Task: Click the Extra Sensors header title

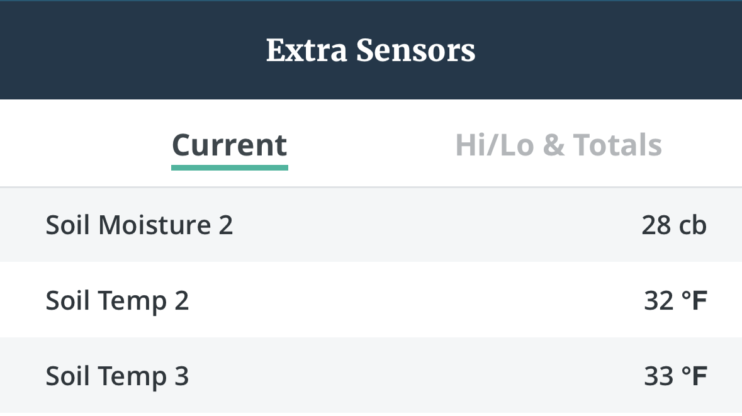Action: pyautogui.click(x=371, y=50)
